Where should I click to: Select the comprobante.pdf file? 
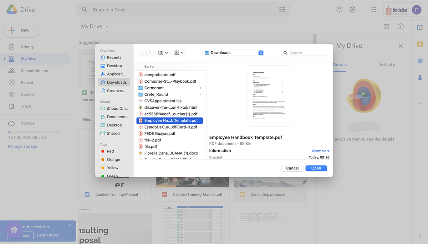point(159,75)
